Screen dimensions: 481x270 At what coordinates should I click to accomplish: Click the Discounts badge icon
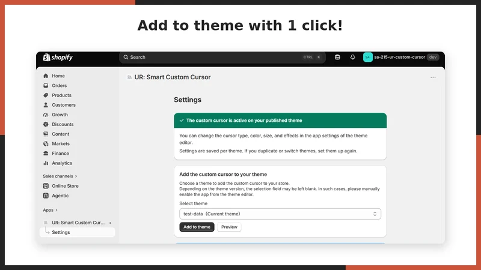[x=46, y=124]
